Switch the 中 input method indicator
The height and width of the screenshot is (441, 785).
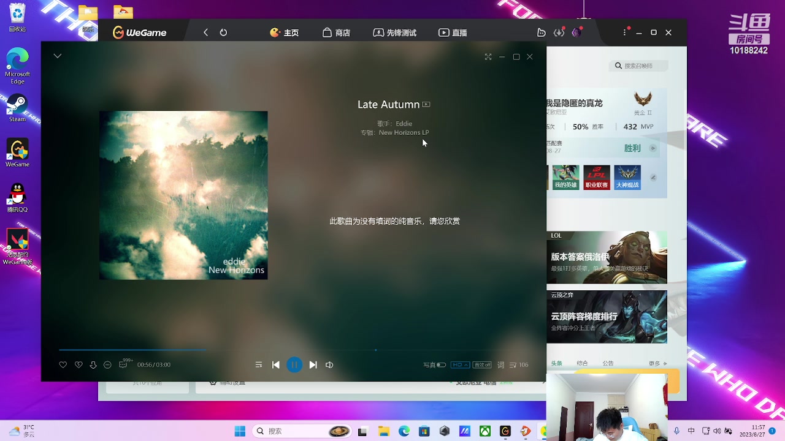[691, 431]
